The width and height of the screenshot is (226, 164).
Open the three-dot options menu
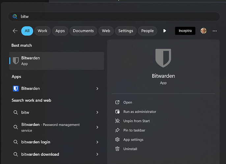[214, 31]
